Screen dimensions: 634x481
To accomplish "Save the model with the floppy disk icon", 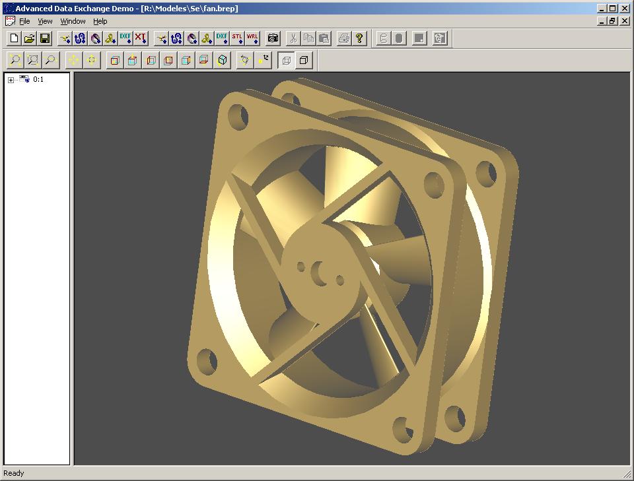I will tap(45, 38).
